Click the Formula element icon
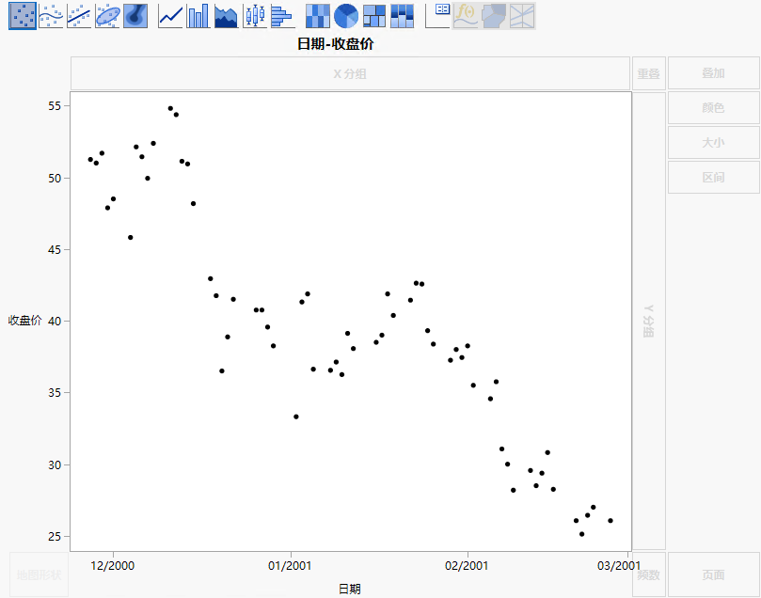761x598 pixels. [466, 16]
